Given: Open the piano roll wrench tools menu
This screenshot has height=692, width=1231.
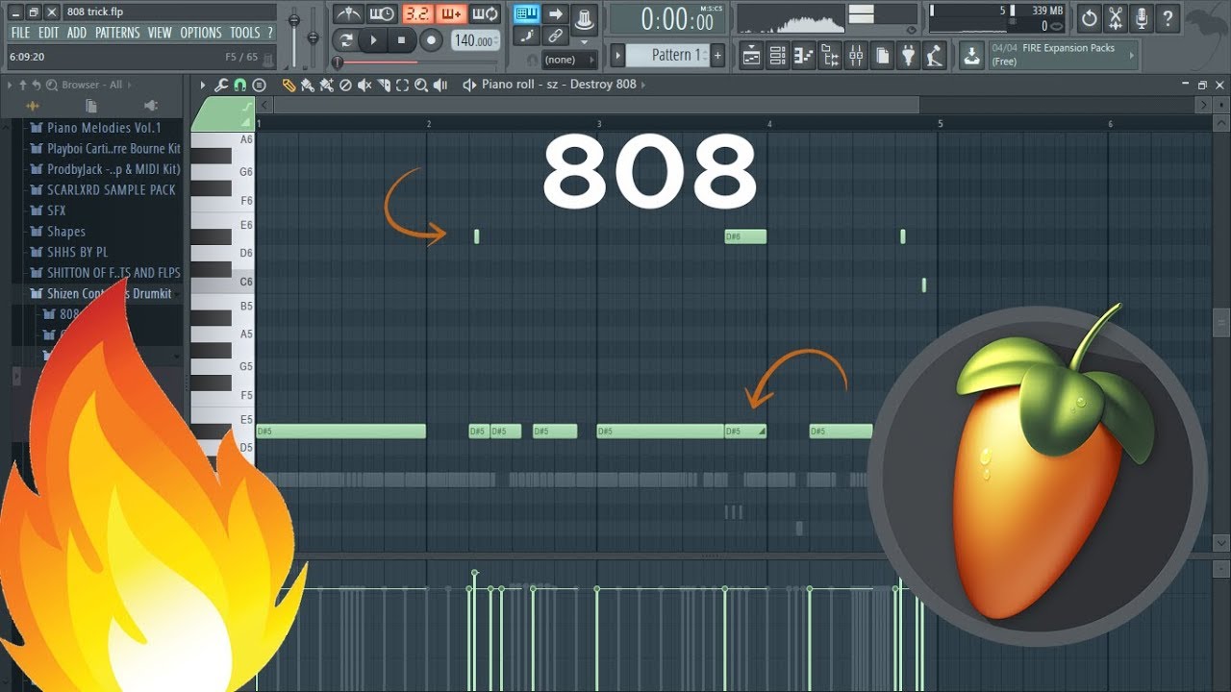Looking at the screenshot, I should pos(221,85).
